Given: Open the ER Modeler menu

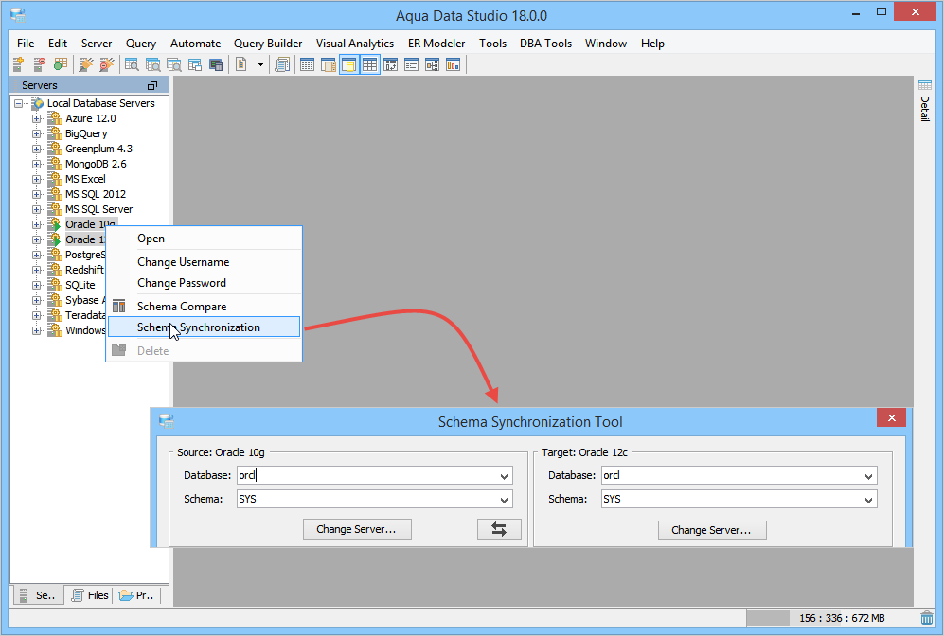Looking at the screenshot, I should [436, 44].
